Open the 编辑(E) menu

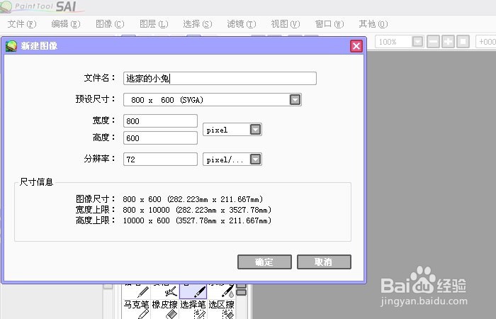point(66,24)
